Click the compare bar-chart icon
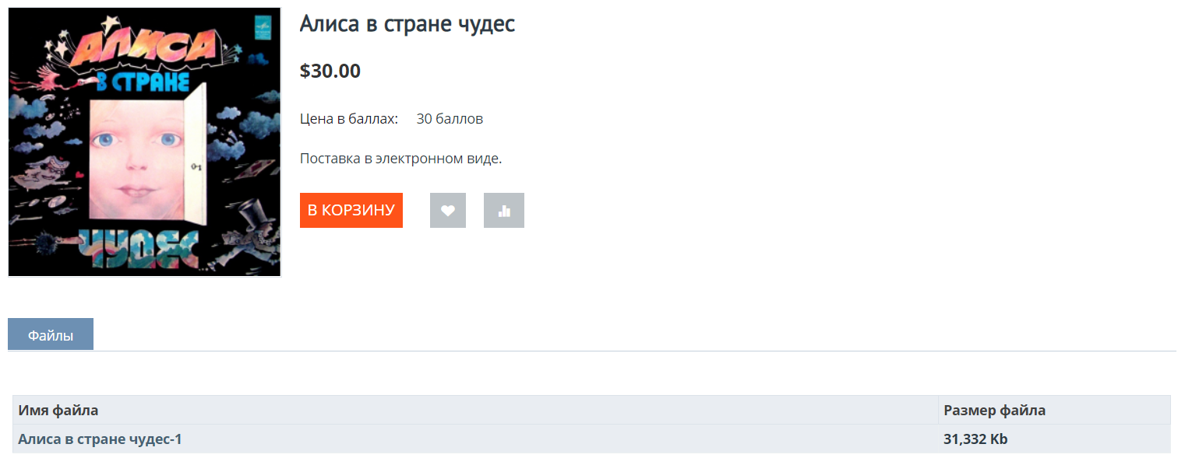Screen dimensions: 1178x472 point(503,210)
